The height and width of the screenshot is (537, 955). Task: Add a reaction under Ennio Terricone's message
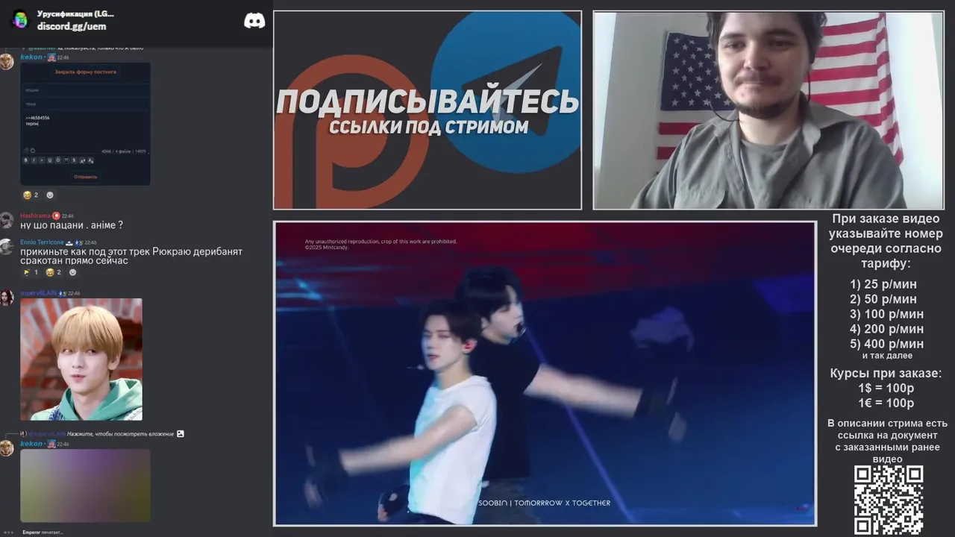click(72, 272)
